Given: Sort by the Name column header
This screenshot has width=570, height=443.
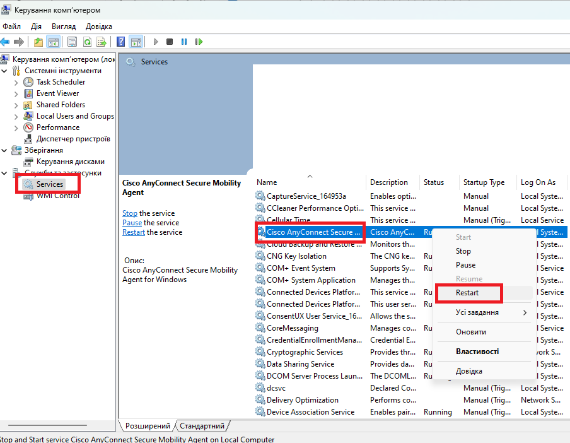Looking at the screenshot, I should coord(310,182).
